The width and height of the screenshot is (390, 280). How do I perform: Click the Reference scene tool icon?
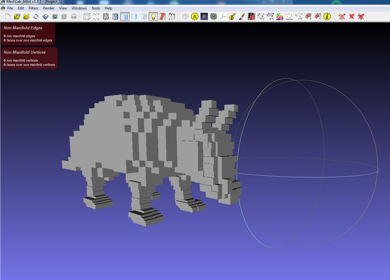click(x=289, y=16)
